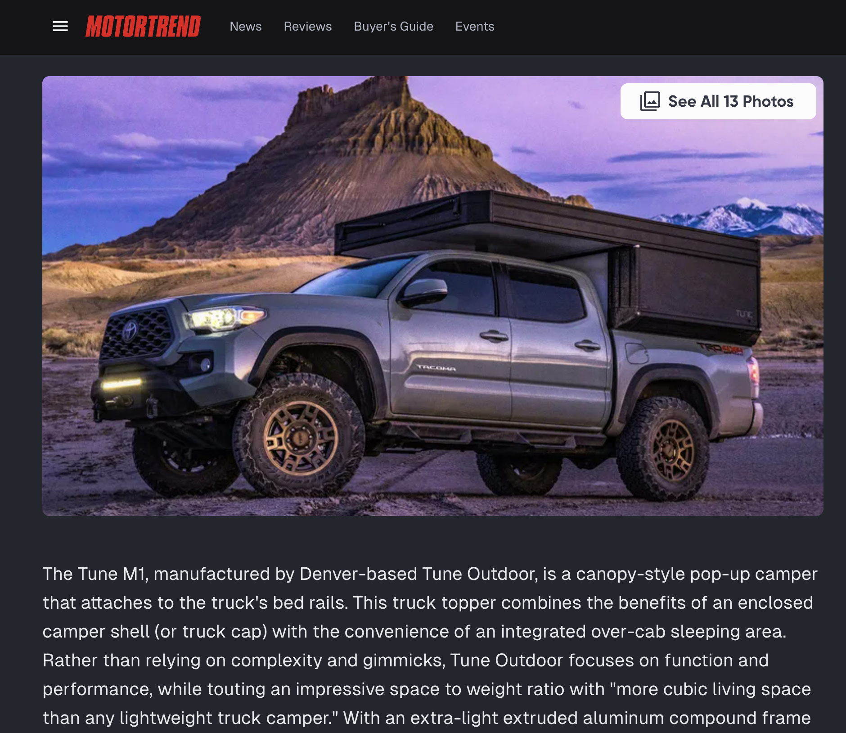Click the Toyota emblem on the grille
Image resolution: width=846 pixels, height=733 pixels.
pos(130,332)
